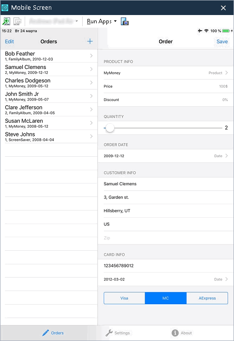
Task: Click Save in the Order header
Action: pos(222,42)
